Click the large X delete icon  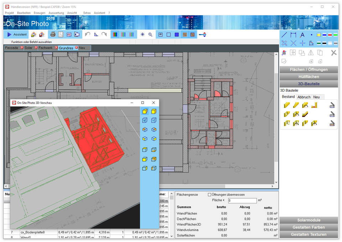click(333, 53)
